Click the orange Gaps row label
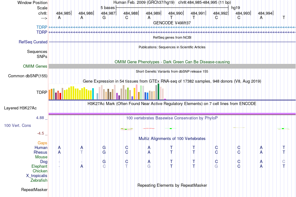The width and height of the screenshot is (296, 197). (x=42, y=143)
